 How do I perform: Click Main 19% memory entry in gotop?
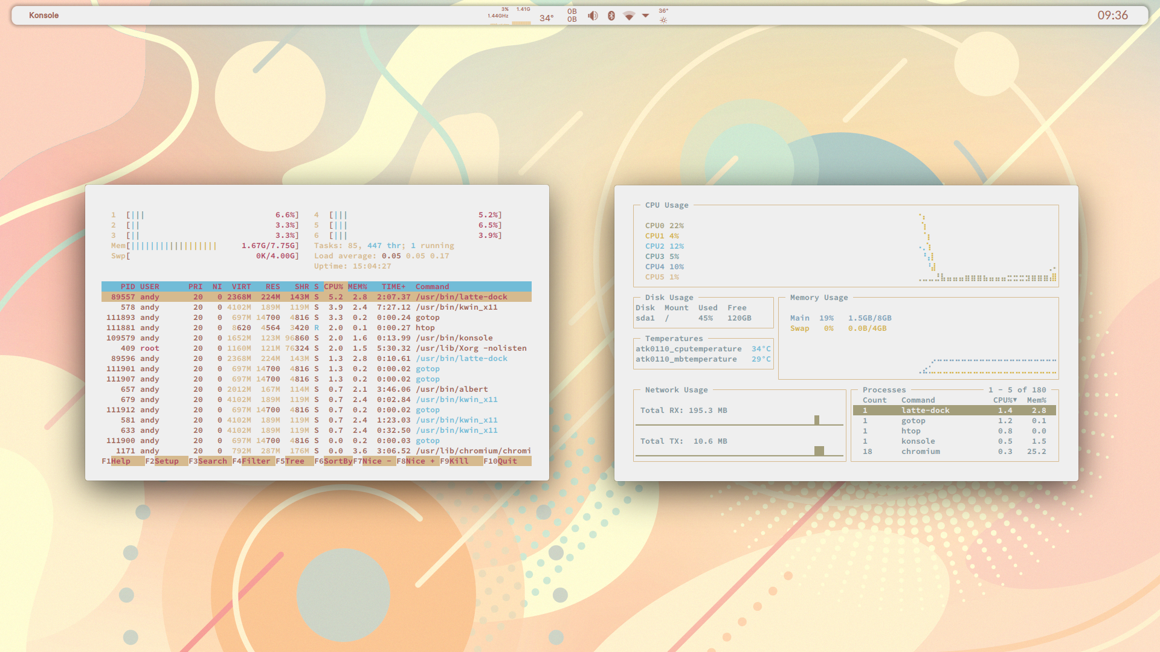click(x=841, y=318)
